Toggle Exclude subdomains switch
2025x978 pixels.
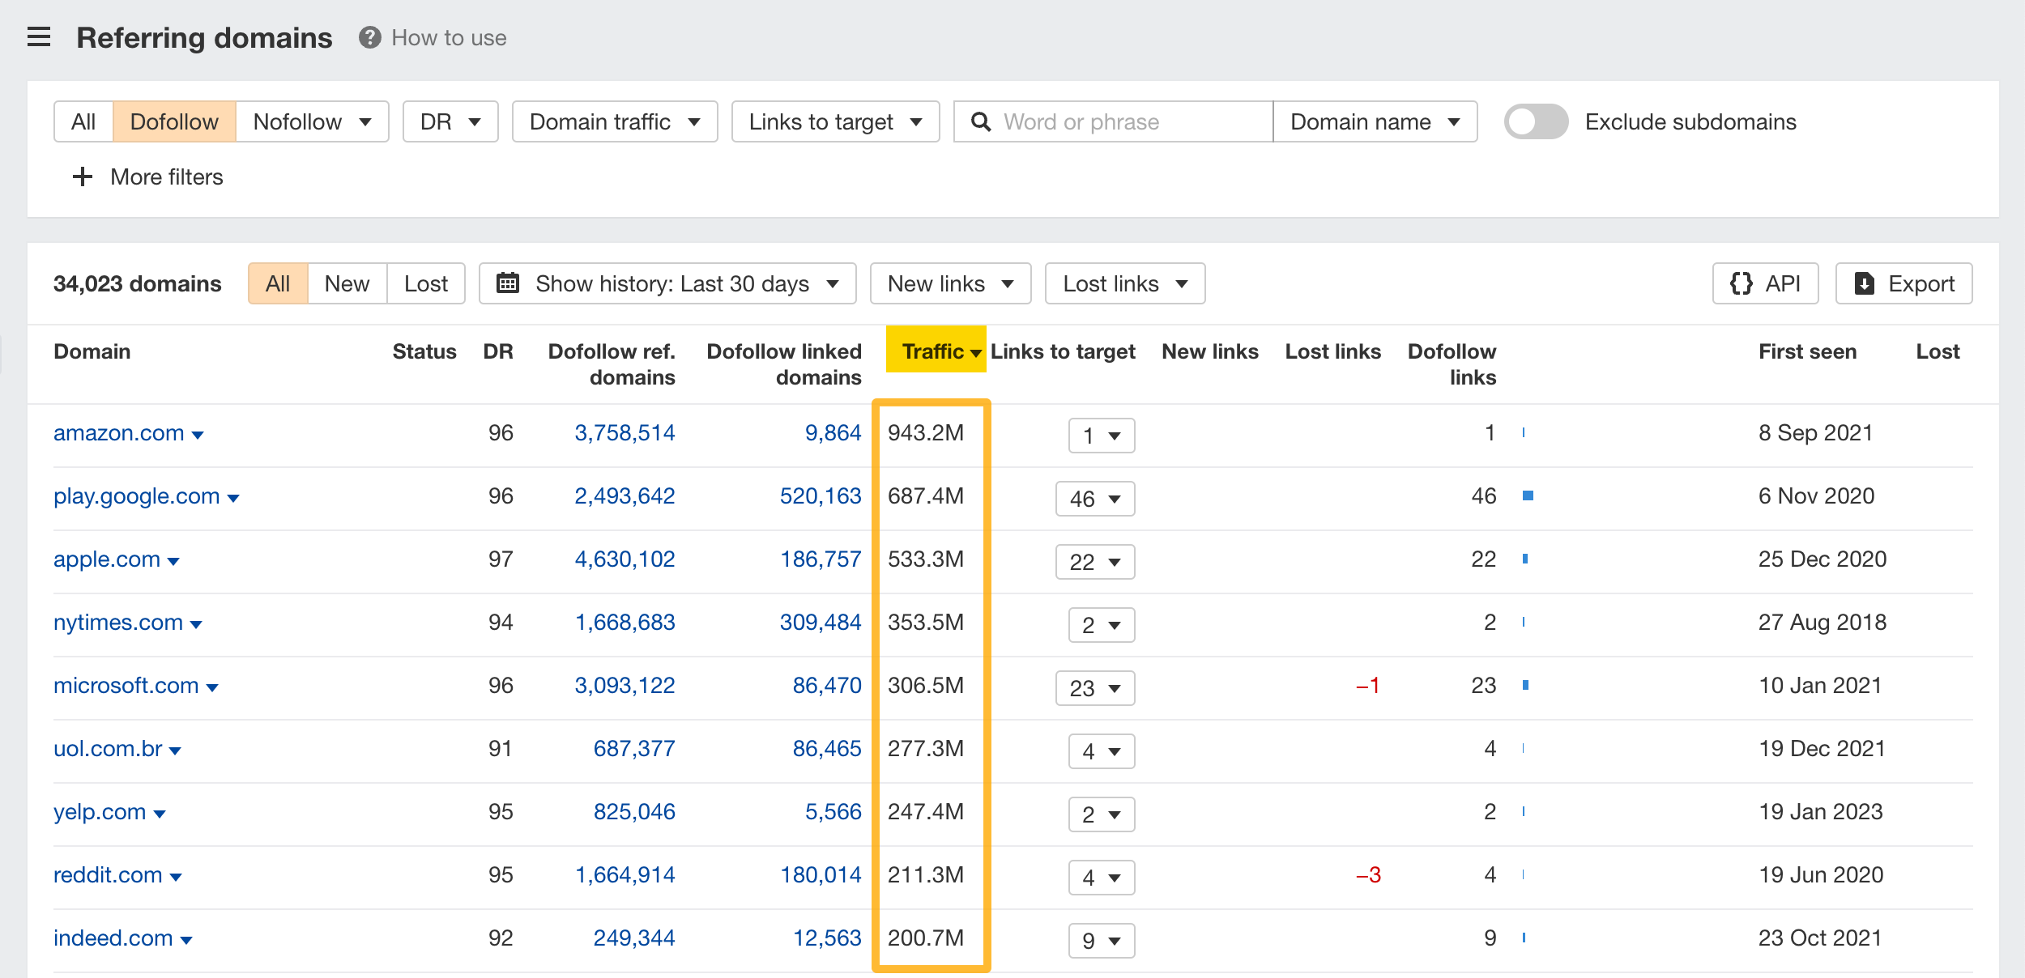coord(1536,122)
